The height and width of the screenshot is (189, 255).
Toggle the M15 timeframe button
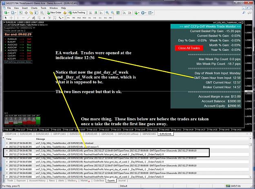pos(79,18)
